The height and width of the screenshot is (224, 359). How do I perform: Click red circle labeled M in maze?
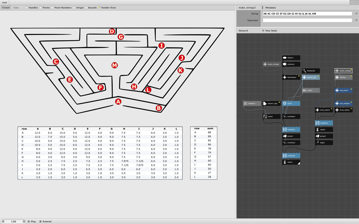click(115, 65)
